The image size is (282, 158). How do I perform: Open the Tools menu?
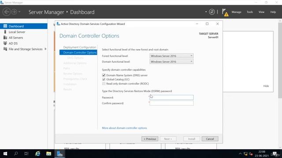coord(250,12)
